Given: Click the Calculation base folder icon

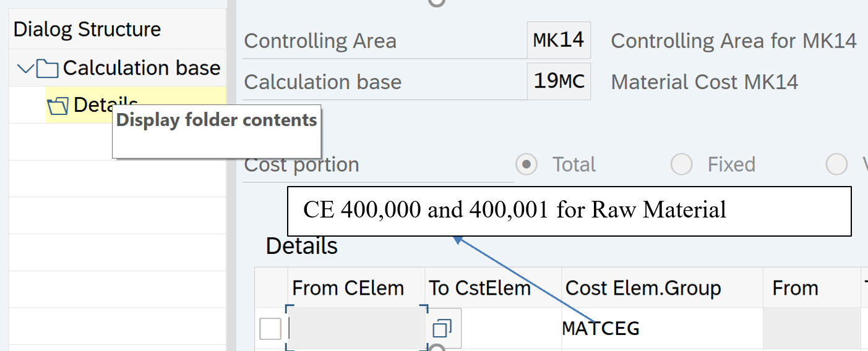Looking at the screenshot, I should tap(48, 68).
